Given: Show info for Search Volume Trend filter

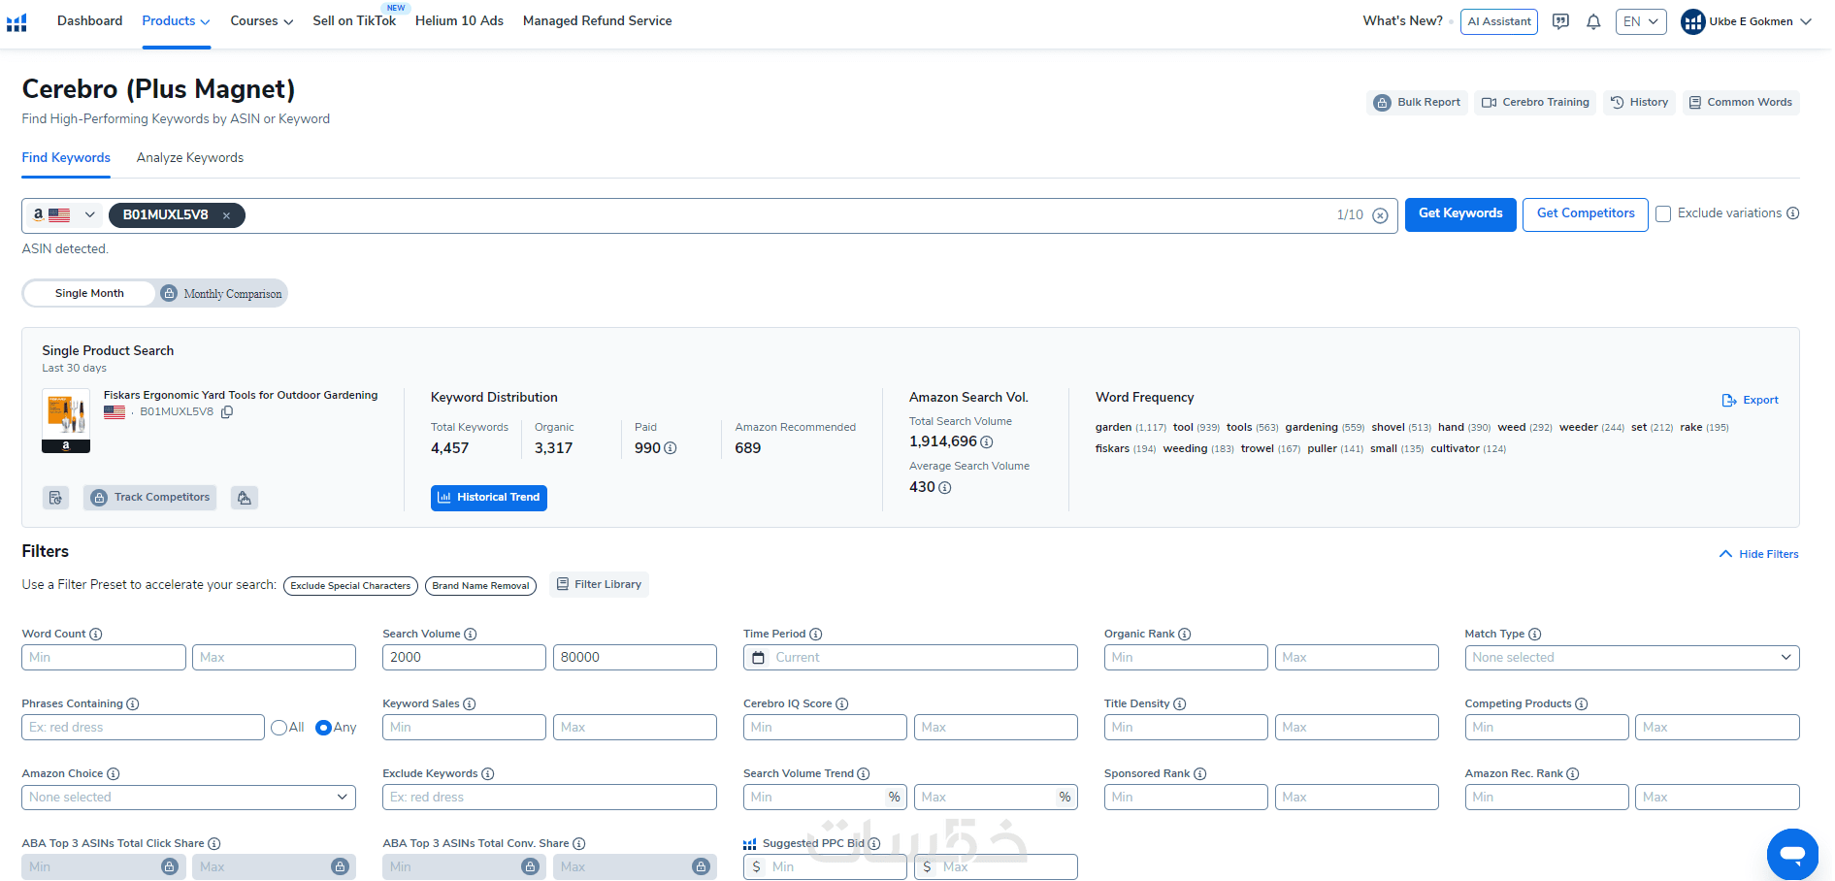Looking at the screenshot, I should pyautogui.click(x=864, y=774).
